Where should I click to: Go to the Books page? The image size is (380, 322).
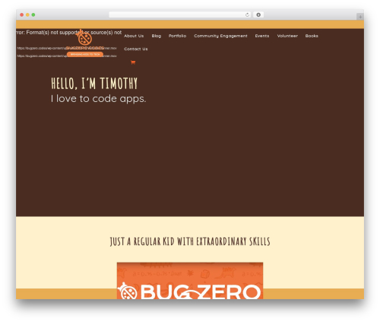[312, 36]
